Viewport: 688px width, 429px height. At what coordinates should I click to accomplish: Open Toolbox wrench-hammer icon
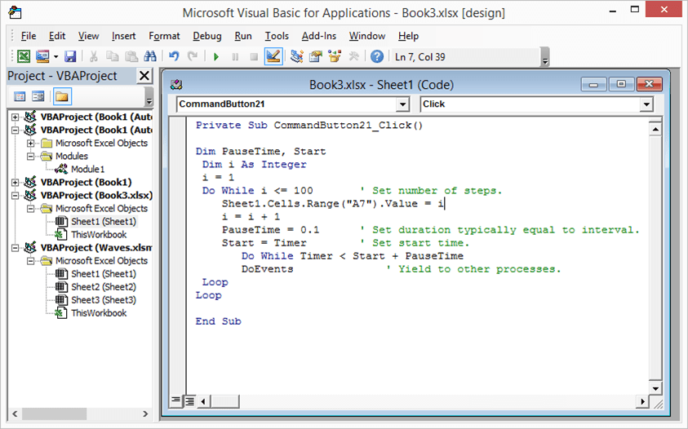(x=353, y=56)
